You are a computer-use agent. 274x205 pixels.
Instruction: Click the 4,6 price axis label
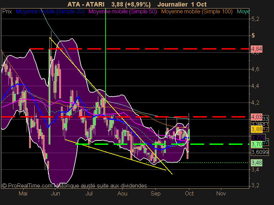click(x=255, y=69)
